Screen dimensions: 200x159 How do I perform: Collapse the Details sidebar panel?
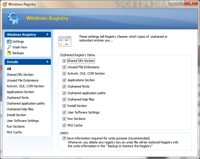coord(47,62)
